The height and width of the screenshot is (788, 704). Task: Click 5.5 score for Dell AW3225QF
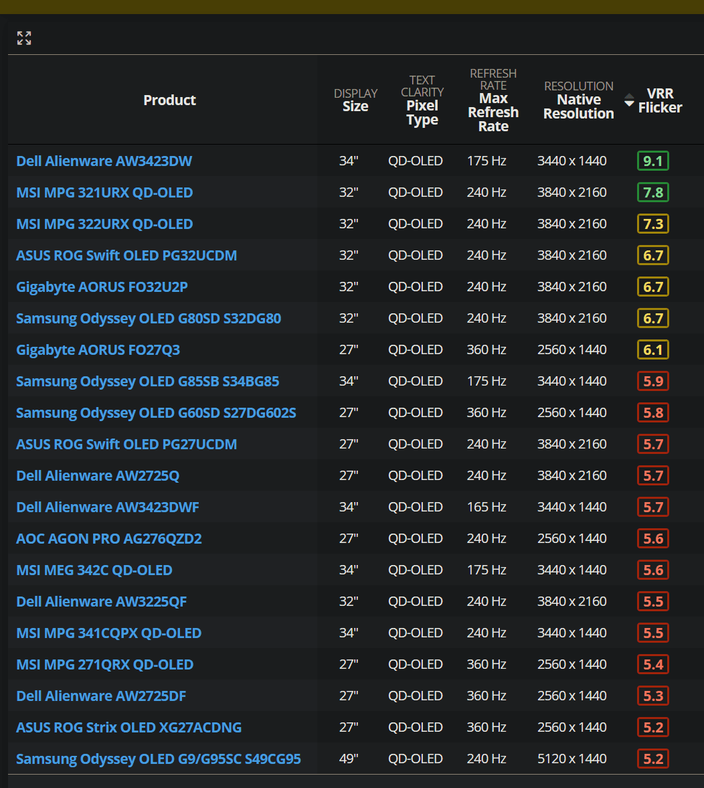tap(652, 602)
